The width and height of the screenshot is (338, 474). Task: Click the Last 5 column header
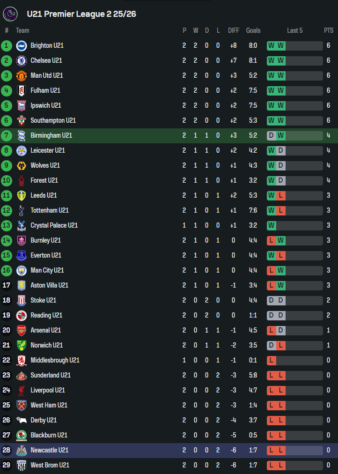tap(294, 30)
